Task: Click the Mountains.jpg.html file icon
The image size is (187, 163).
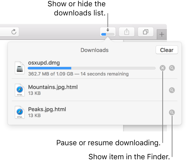Action: (20, 90)
